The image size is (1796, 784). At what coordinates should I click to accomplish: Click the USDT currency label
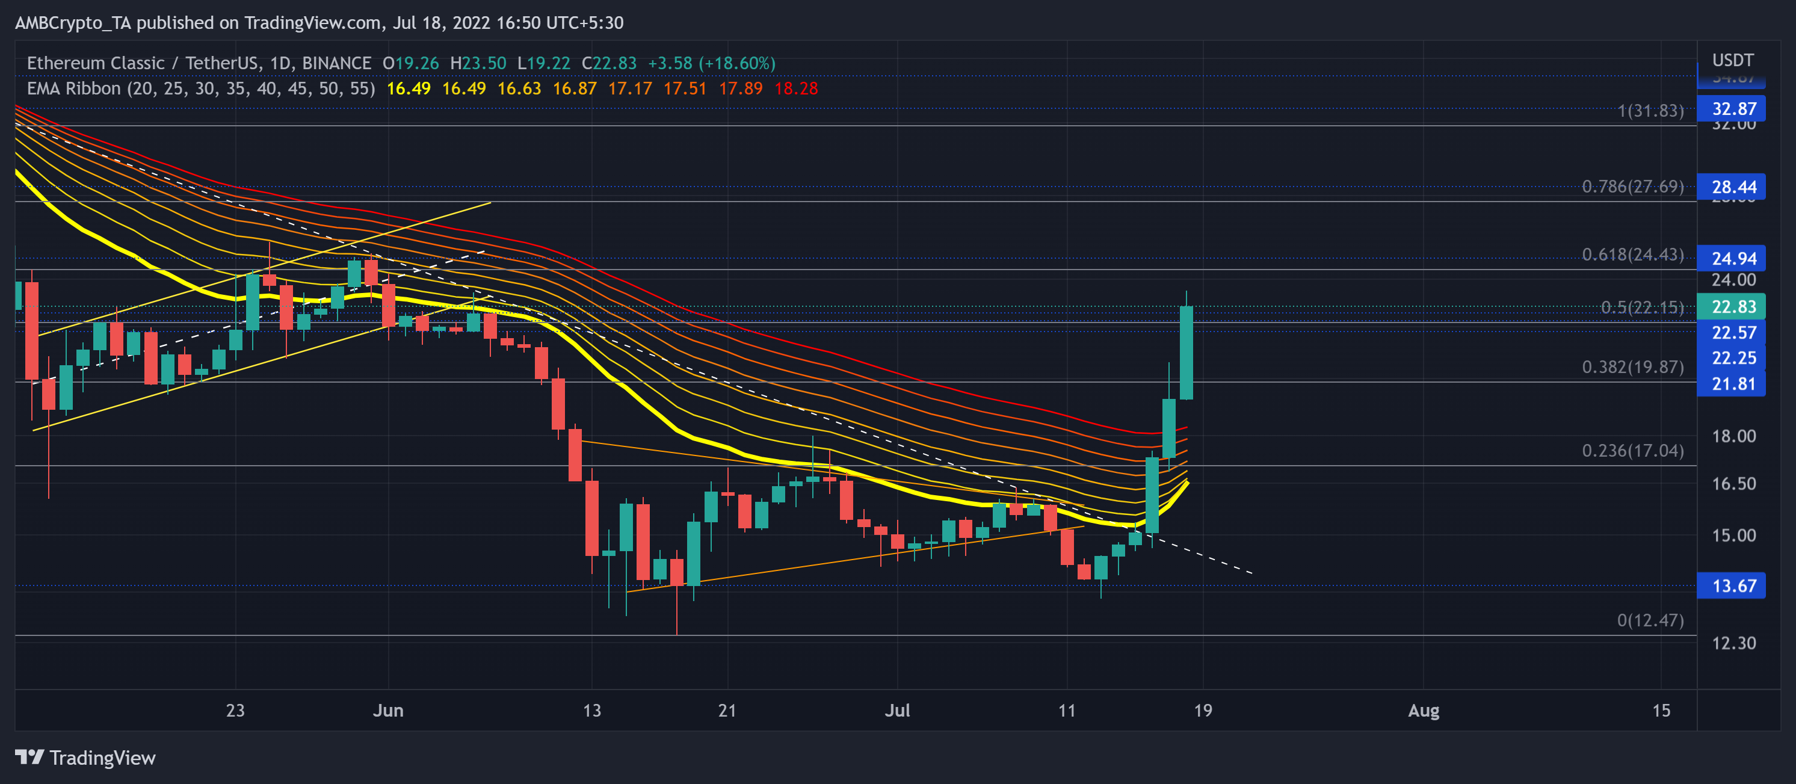click(x=1733, y=60)
